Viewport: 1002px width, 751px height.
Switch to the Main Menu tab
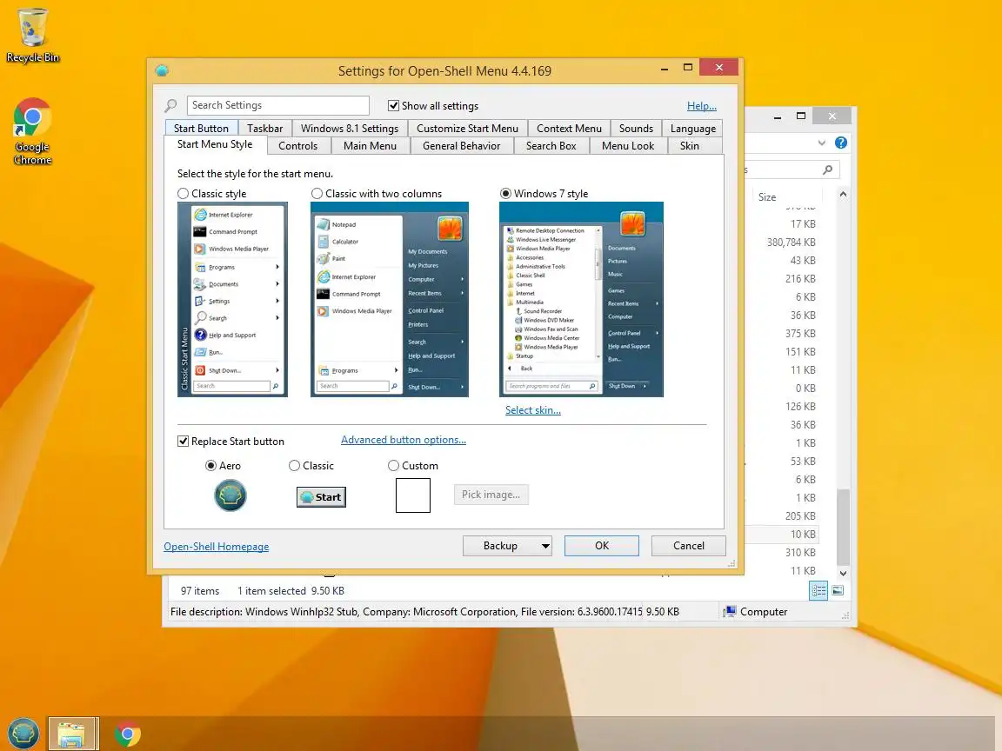370,146
